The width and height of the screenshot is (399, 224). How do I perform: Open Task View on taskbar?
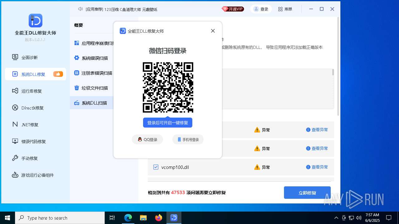[112, 218]
